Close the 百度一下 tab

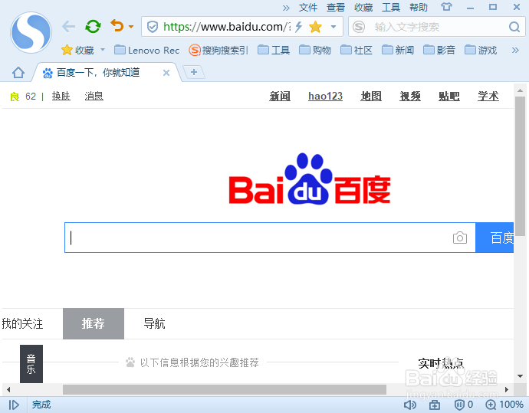point(166,73)
